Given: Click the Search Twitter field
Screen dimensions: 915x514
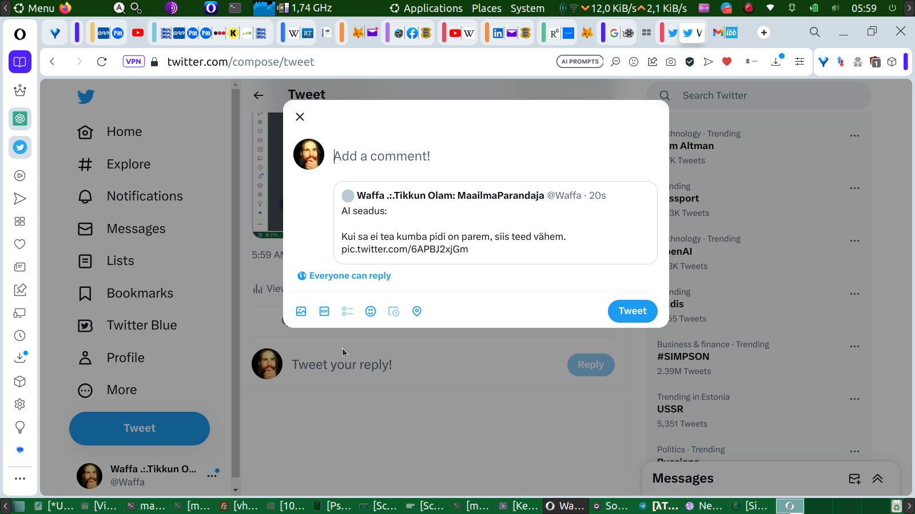Looking at the screenshot, I should [x=759, y=96].
